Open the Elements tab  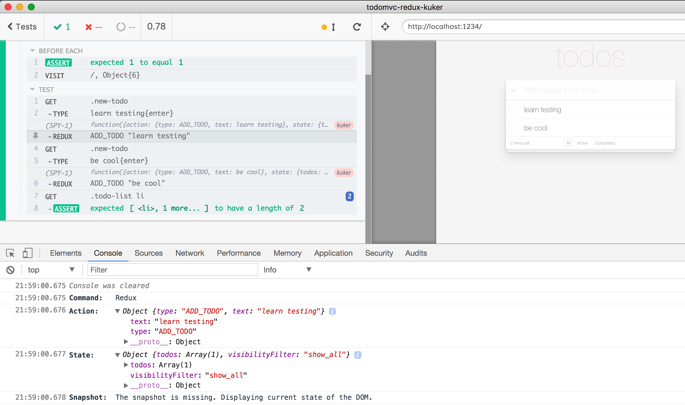(65, 253)
